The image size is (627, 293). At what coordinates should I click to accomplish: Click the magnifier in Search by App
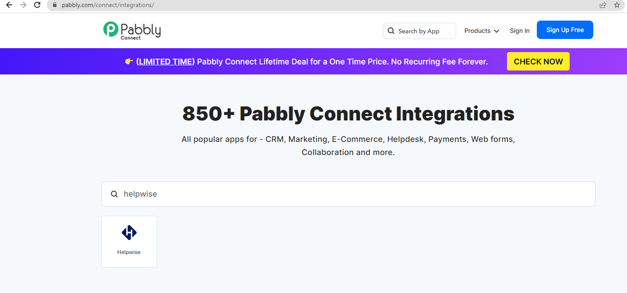pos(391,31)
